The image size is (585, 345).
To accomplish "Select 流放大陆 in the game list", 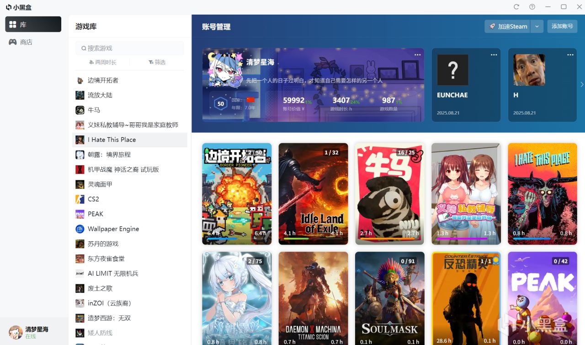I will coord(130,95).
